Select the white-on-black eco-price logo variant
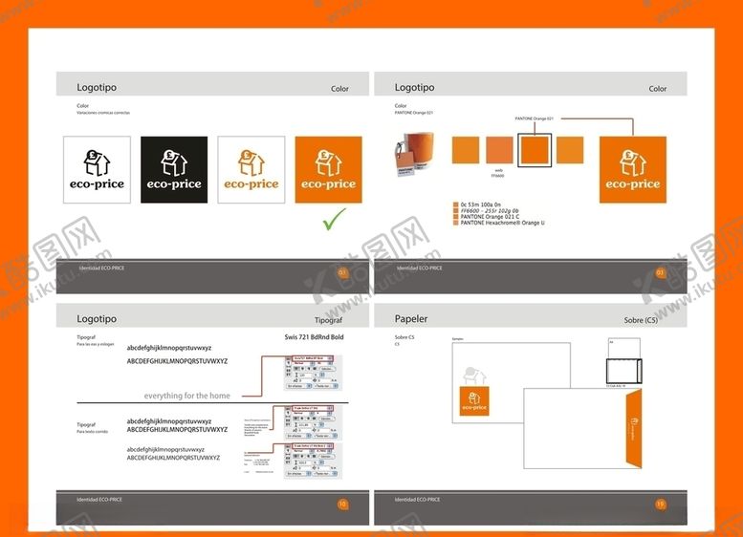The width and height of the screenshot is (743, 537). tap(173, 169)
